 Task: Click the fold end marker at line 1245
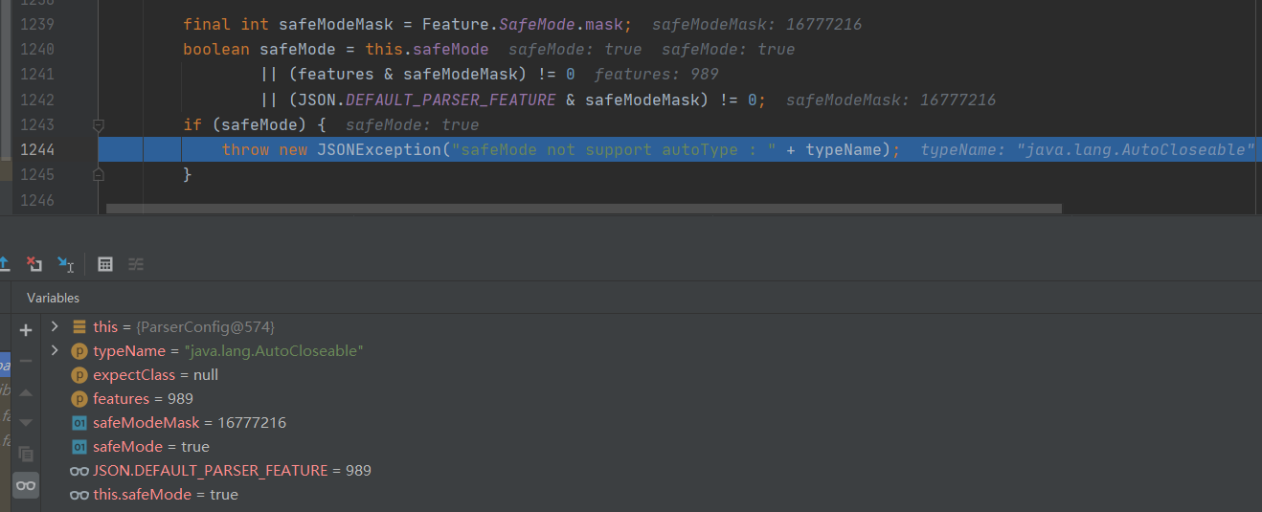98,174
